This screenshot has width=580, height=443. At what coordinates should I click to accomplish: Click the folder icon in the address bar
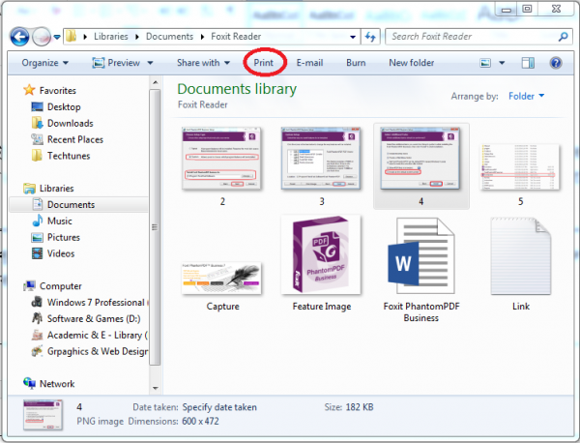click(x=71, y=36)
